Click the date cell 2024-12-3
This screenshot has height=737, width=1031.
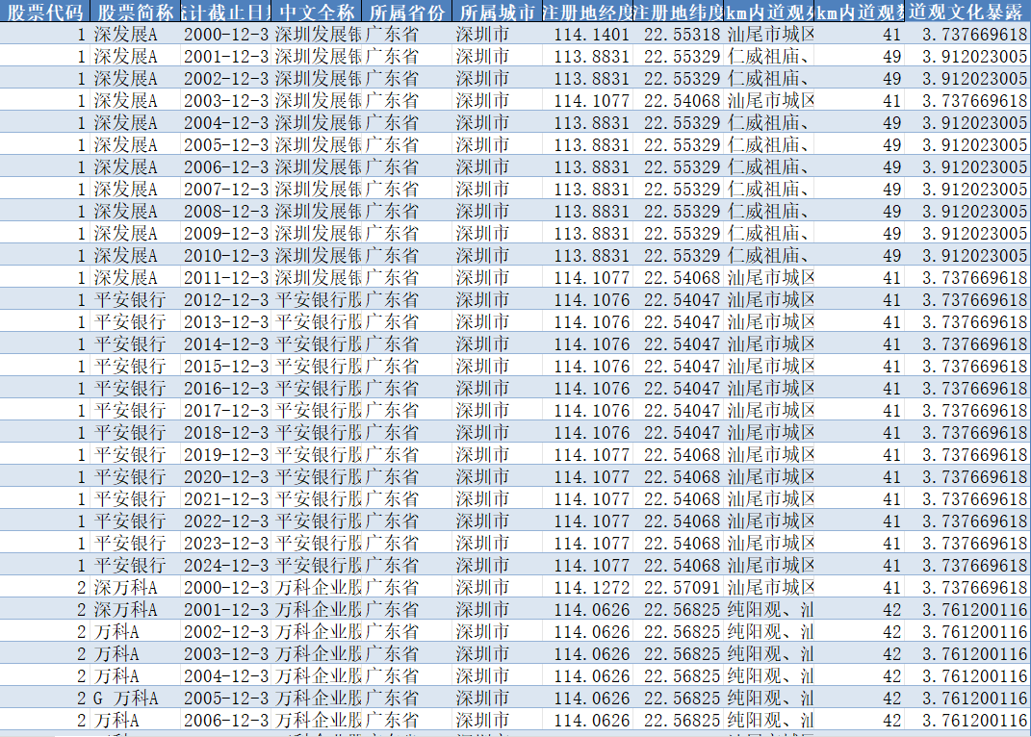click(x=225, y=566)
